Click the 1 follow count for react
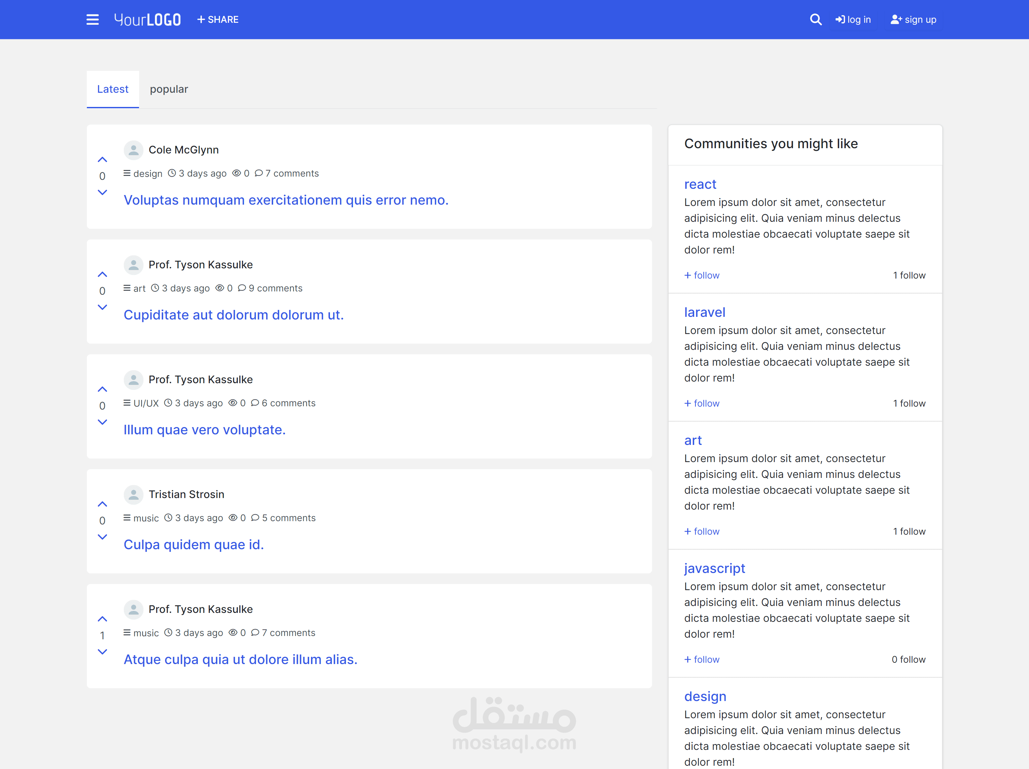 point(909,275)
